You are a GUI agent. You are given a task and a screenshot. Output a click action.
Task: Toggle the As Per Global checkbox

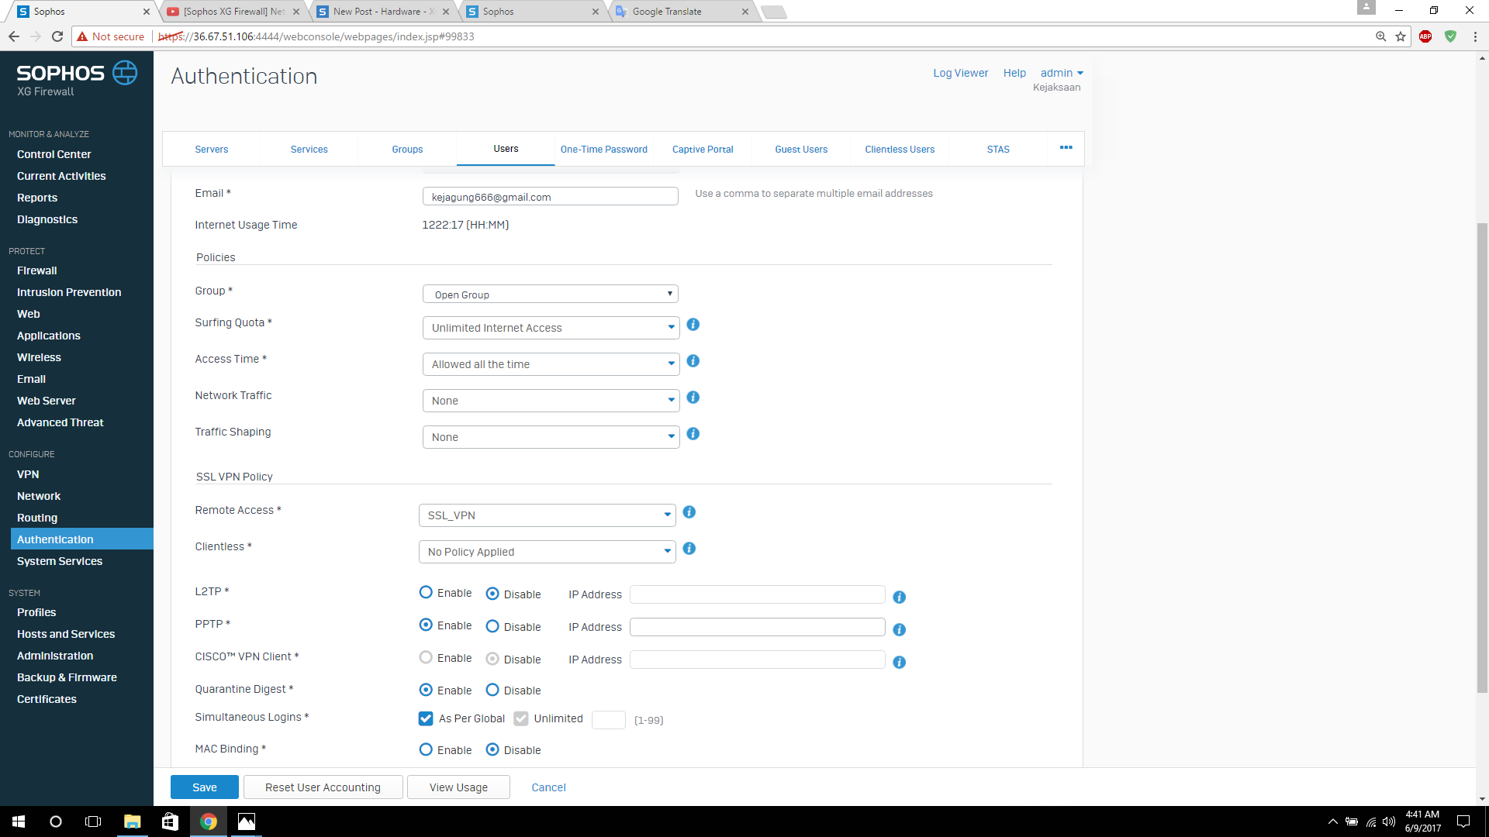click(x=426, y=718)
